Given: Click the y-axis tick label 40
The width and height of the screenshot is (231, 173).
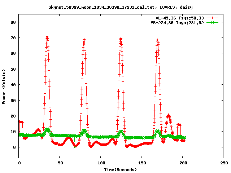Looking at the screenshot, I should [x=13, y=85].
